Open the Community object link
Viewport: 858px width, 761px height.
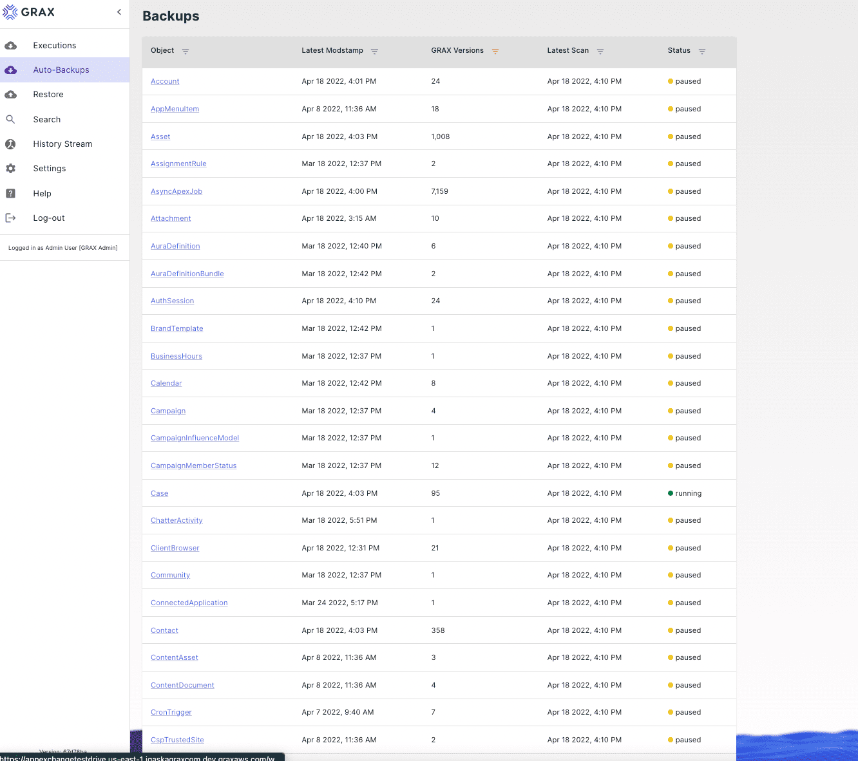170,576
